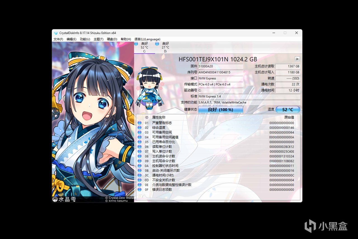The image size is (358, 239).
Task: Open the 功能(U) menu
Action: [x=85, y=39]
